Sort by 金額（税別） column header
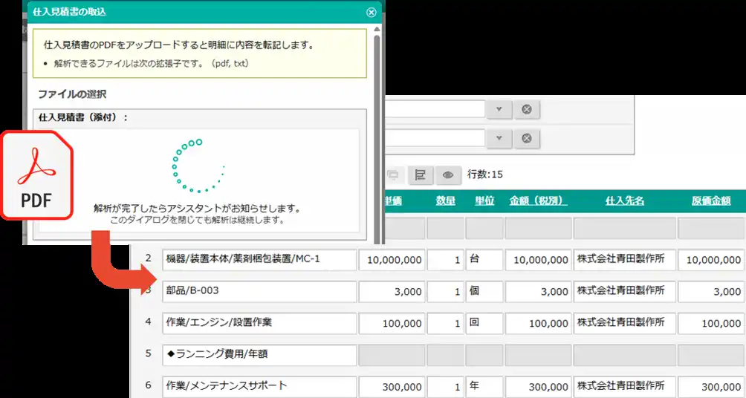Image resolution: width=746 pixels, height=398 pixels. tap(538, 200)
